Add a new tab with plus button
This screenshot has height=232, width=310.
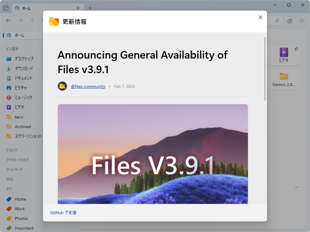[90, 8]
